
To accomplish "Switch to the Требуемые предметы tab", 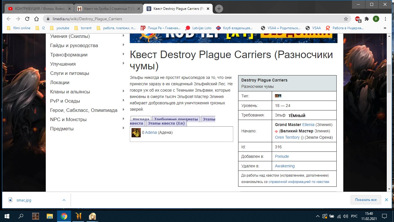I will tap(176, 119).
